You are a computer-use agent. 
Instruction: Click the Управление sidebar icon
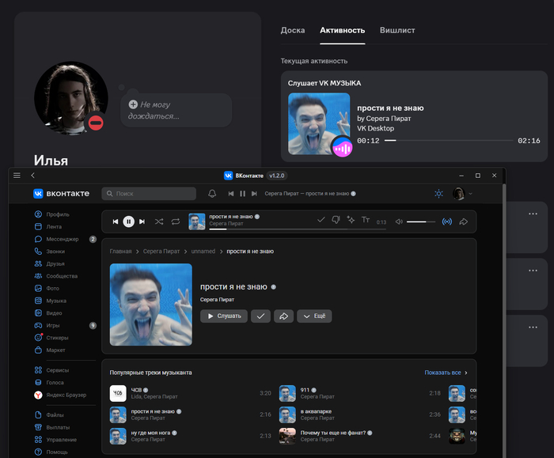[38, 440]
